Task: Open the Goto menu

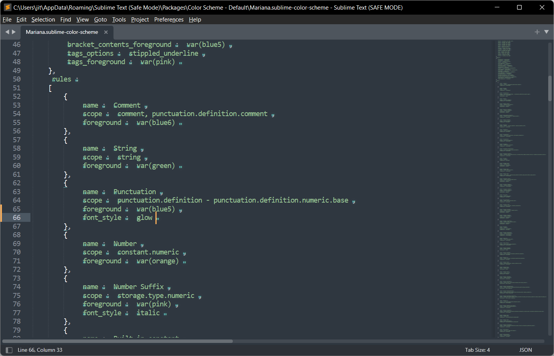Action: [x=100, y=20]
